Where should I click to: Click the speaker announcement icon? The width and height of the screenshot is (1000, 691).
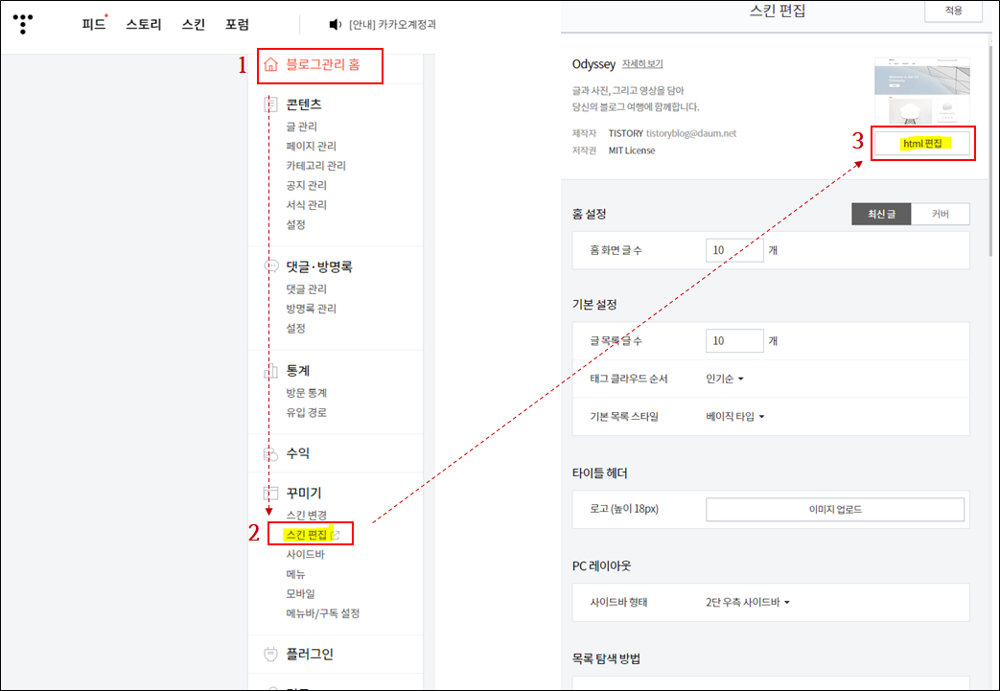pos(335,24)
